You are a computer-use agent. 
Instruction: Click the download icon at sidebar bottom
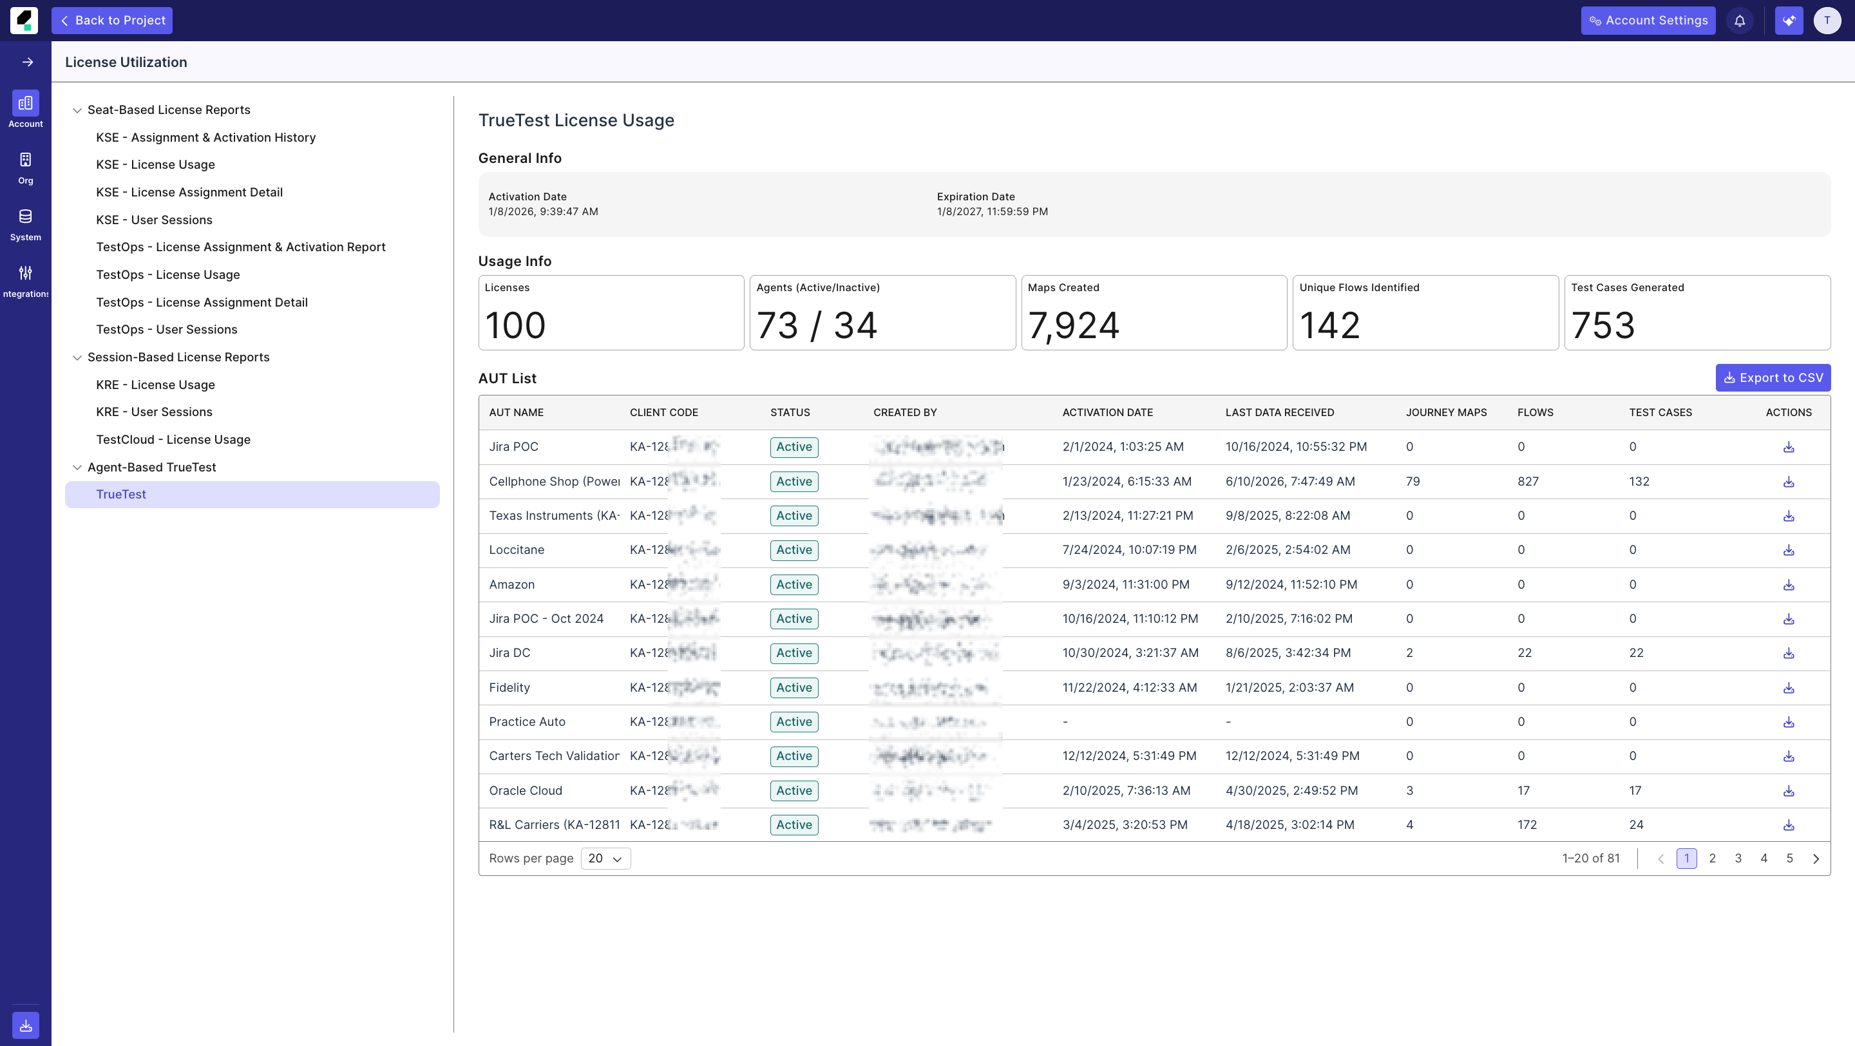(x=26, y=1025)
